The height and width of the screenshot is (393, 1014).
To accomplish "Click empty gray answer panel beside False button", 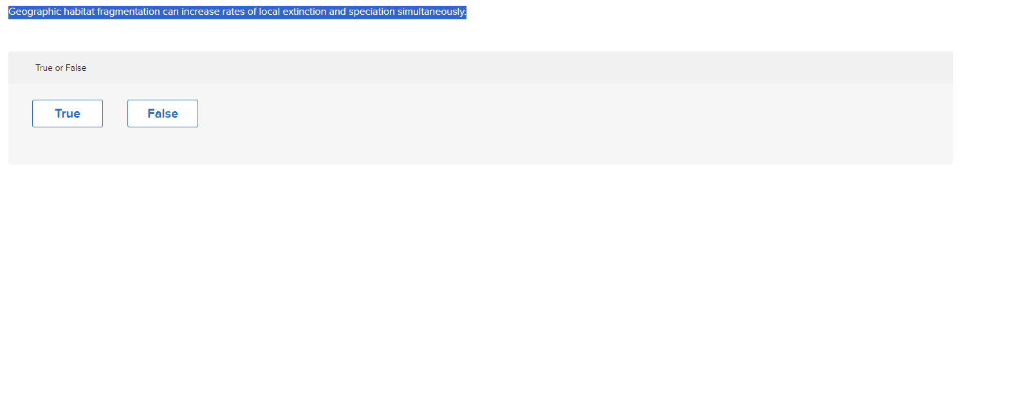I will point(573,122).
